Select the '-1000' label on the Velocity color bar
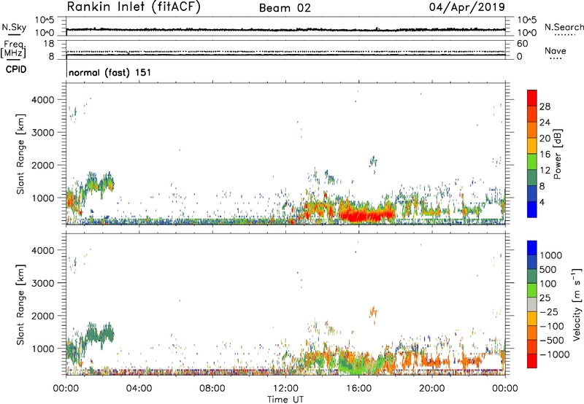 pyautogui.click(x=555, y=354)
